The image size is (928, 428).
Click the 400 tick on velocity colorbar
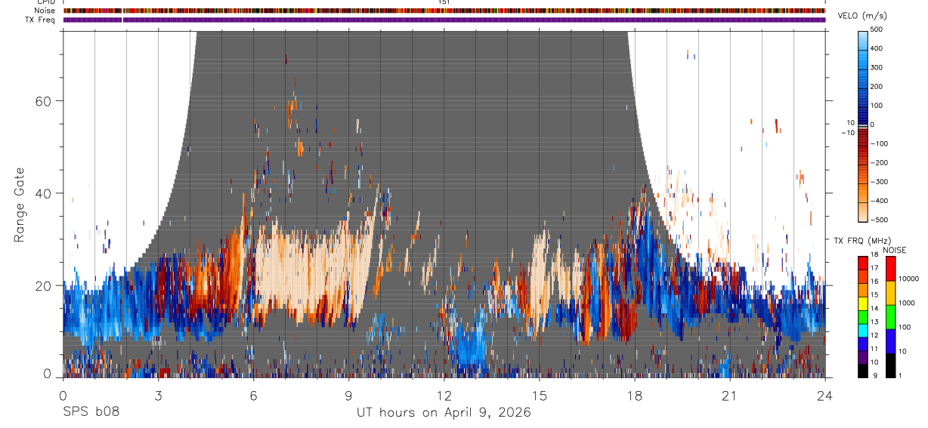click(878, 48)
